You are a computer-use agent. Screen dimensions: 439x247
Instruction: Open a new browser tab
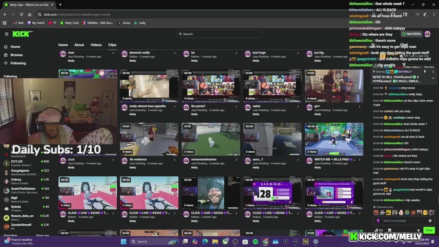[60, 5]
